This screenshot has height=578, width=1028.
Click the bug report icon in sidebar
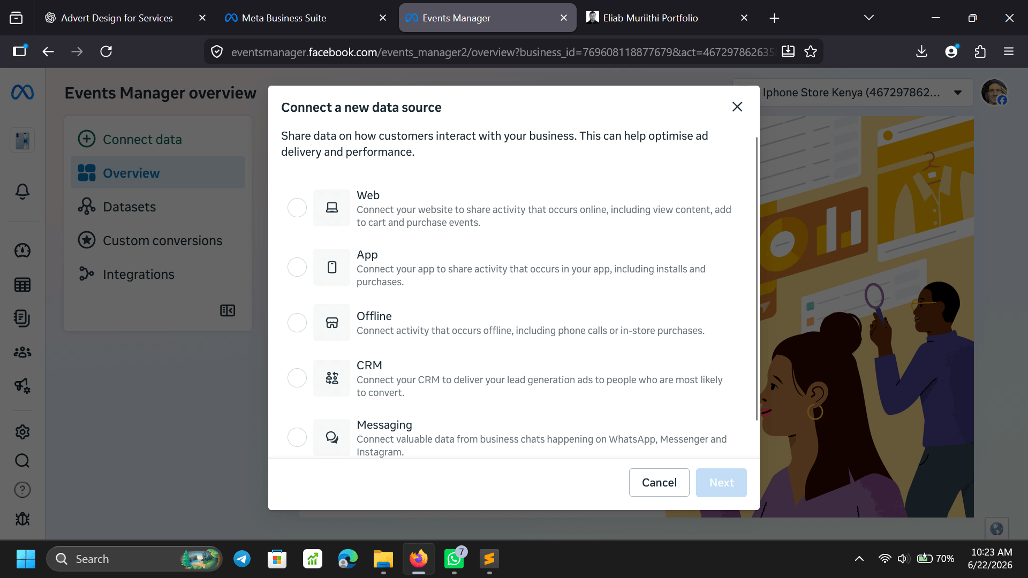point(22,519)
